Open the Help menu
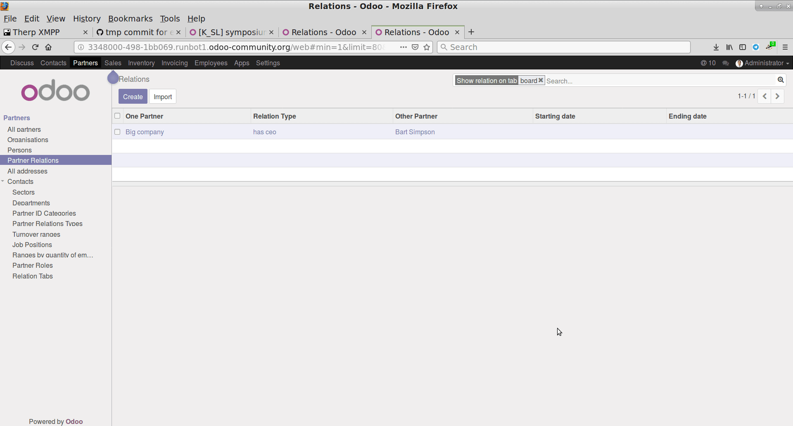The height and width of the screenshot is (426, 793). (x=196, y=19)
